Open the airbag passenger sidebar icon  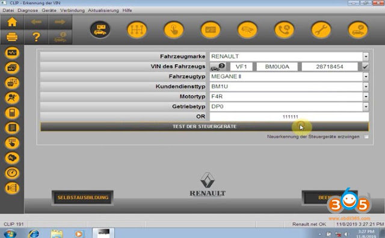click(x=12, y=98)
